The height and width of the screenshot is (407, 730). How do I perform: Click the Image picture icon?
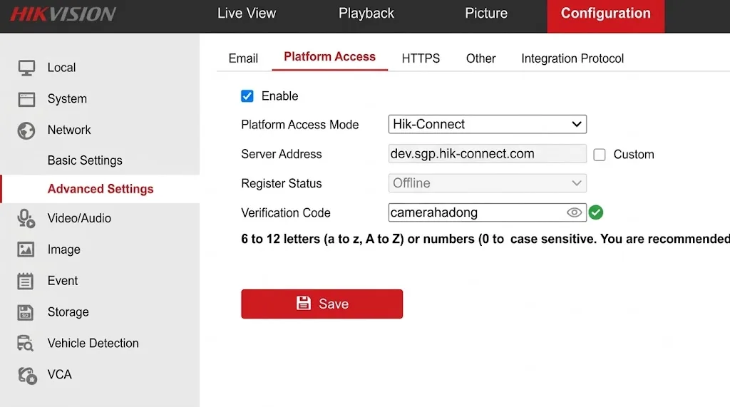tap(26, 249)
